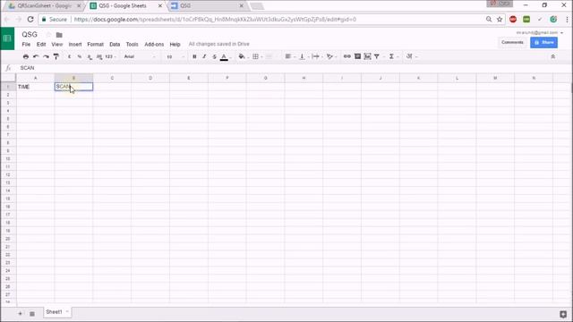The width and height of the screenshot is (573, 322).
Task: Star the QSG document
Action: click(x=48, y=35)
